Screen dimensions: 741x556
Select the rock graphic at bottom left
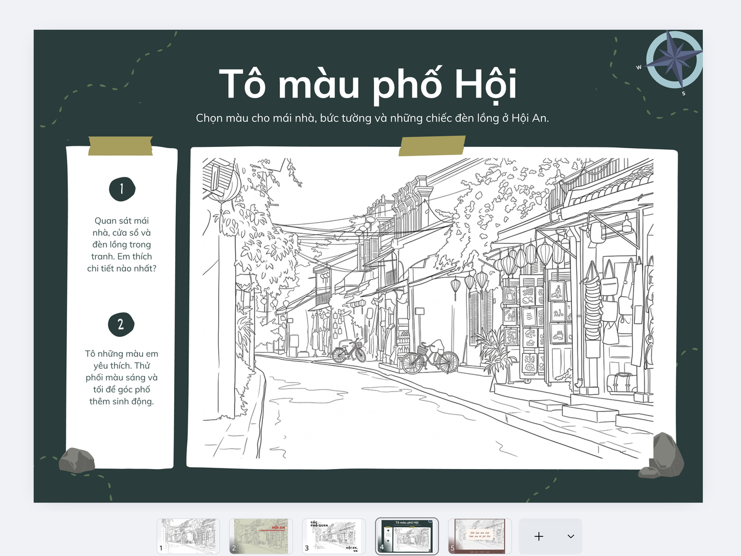click(76, 460)
